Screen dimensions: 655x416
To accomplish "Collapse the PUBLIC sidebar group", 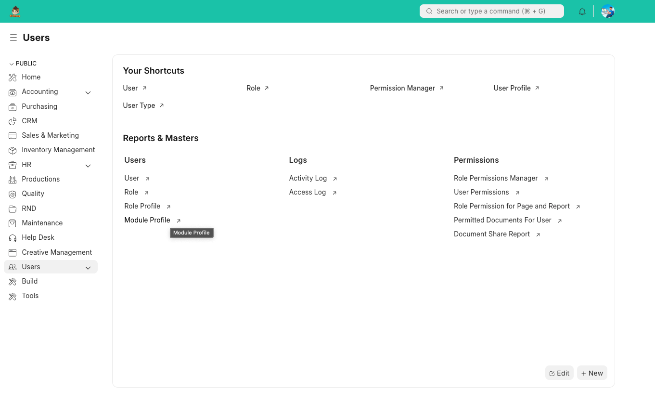I will [x=11, y=63].
